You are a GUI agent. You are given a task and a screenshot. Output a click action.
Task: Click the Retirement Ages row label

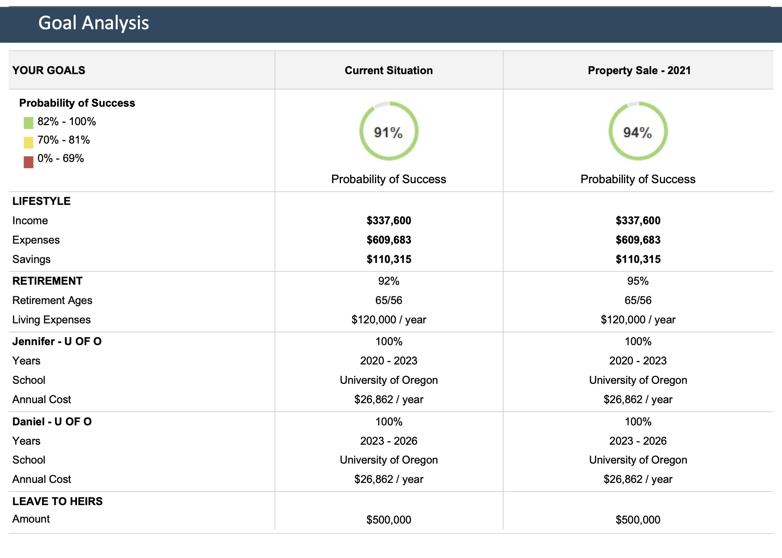tap(52, 300)
